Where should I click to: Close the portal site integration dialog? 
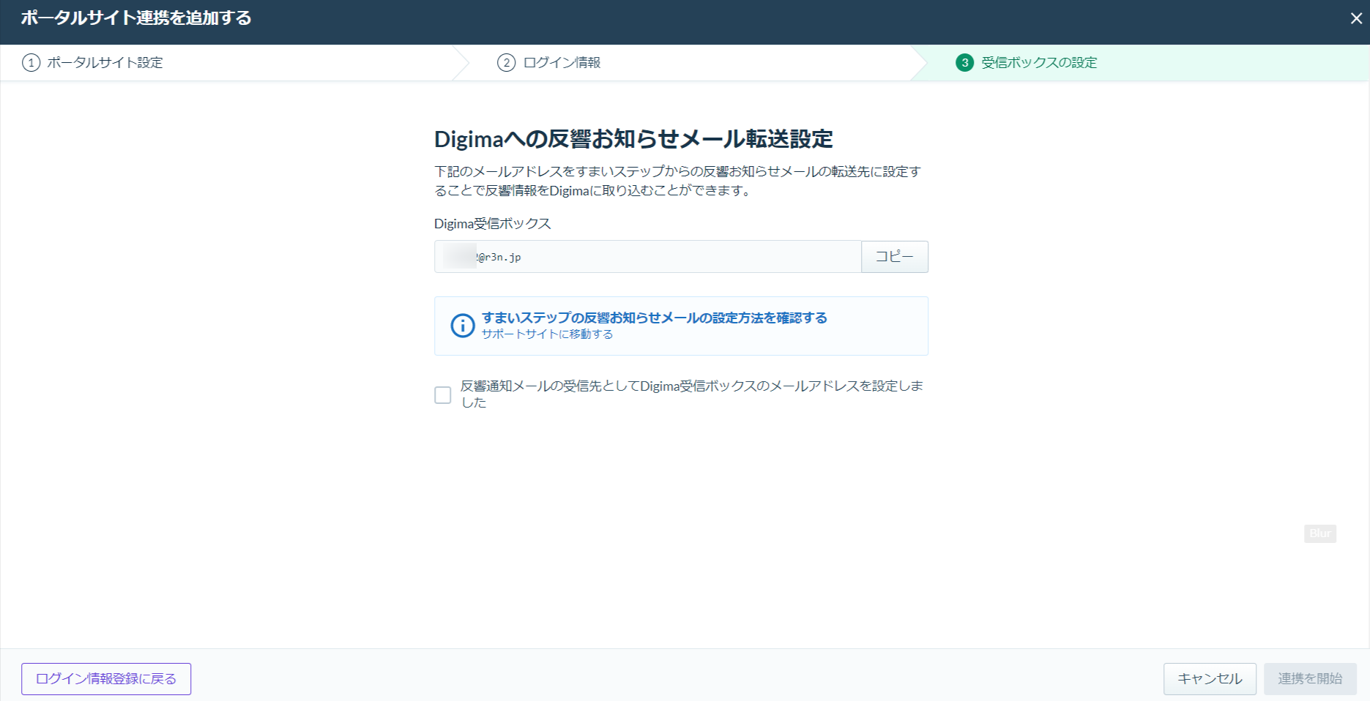click(1356, 18)
